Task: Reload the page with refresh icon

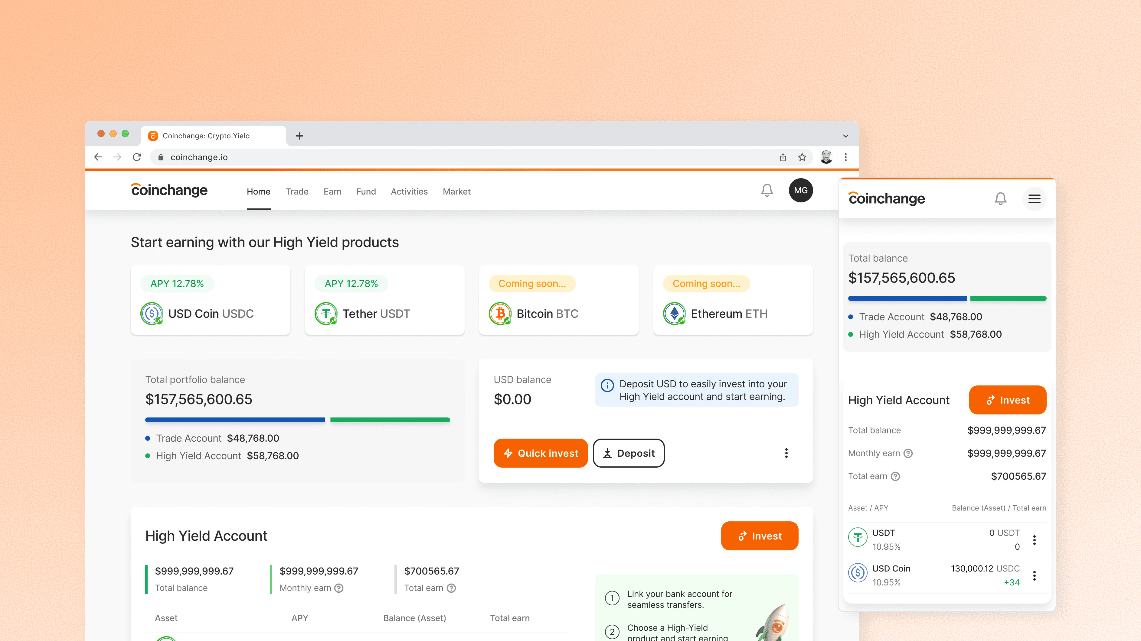Action: (137, 157)
